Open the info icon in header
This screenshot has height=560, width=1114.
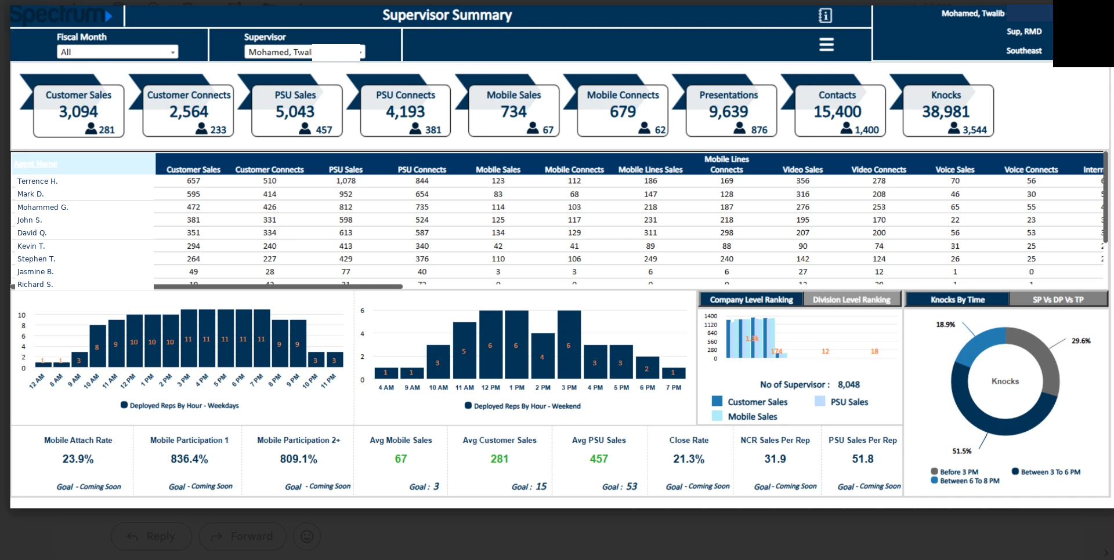coord(825,16)
